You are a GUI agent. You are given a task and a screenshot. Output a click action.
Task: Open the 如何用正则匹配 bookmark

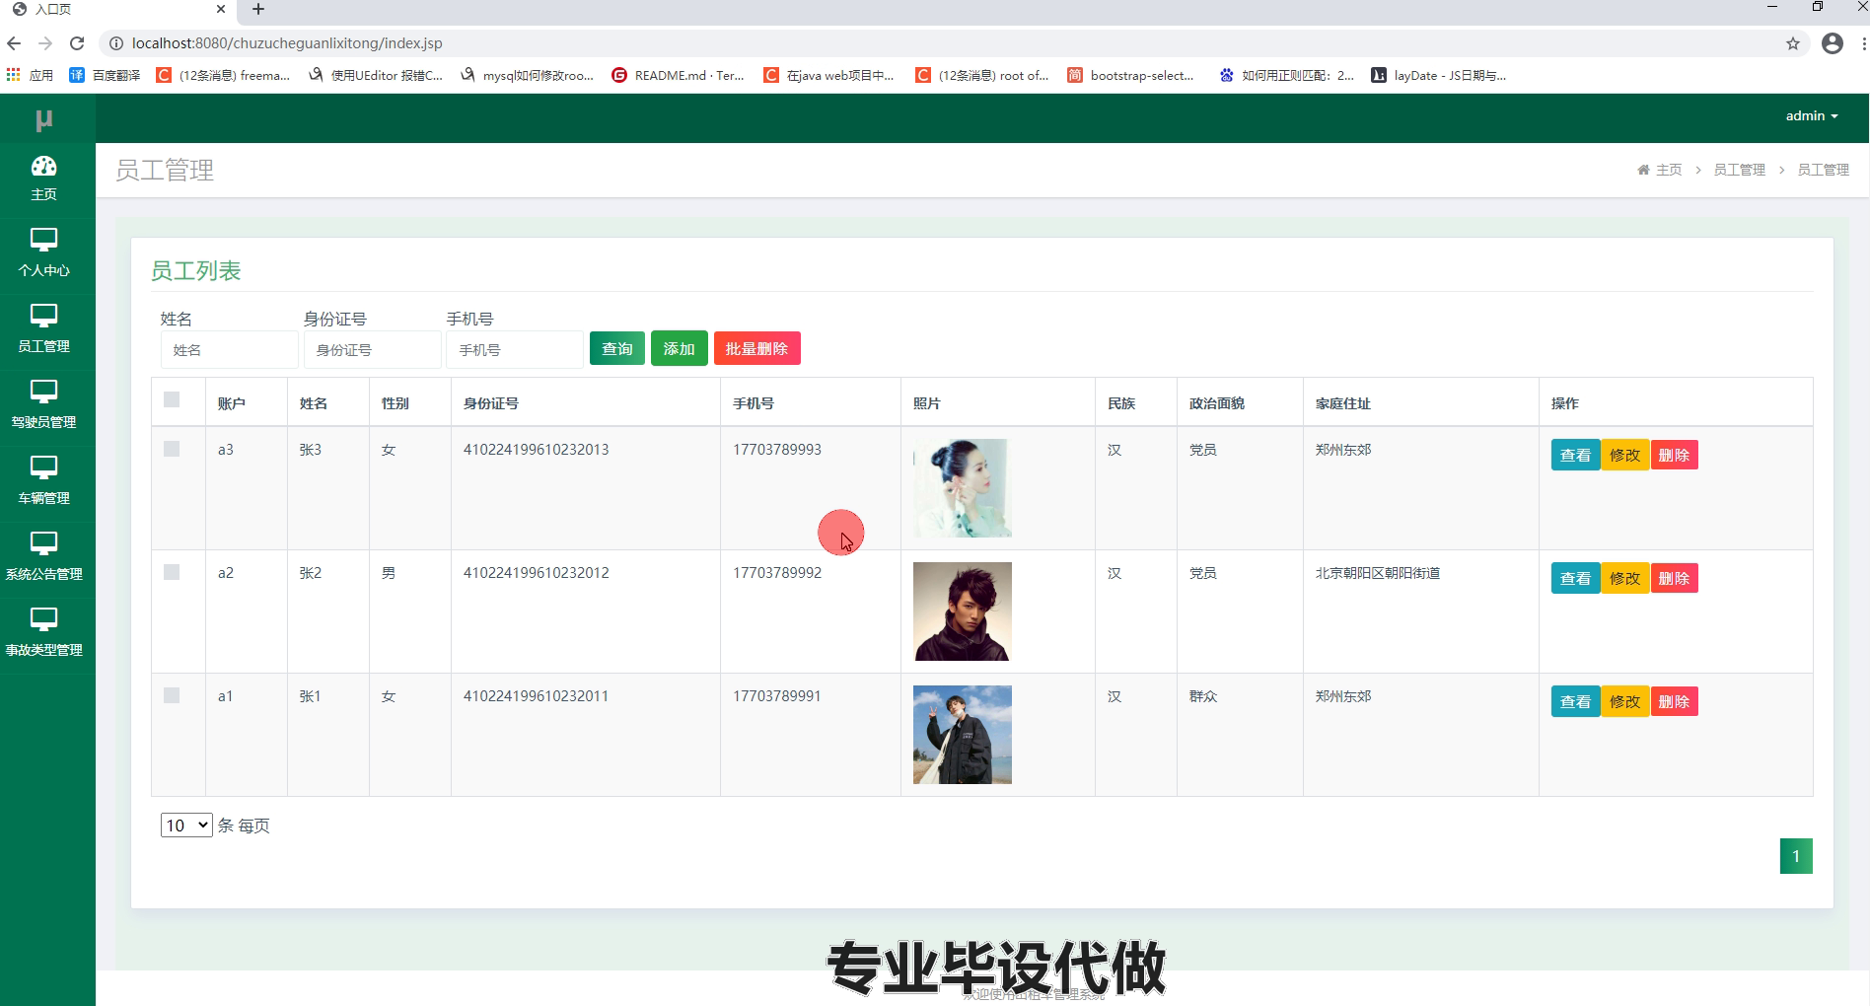(x=1286, y=75)
